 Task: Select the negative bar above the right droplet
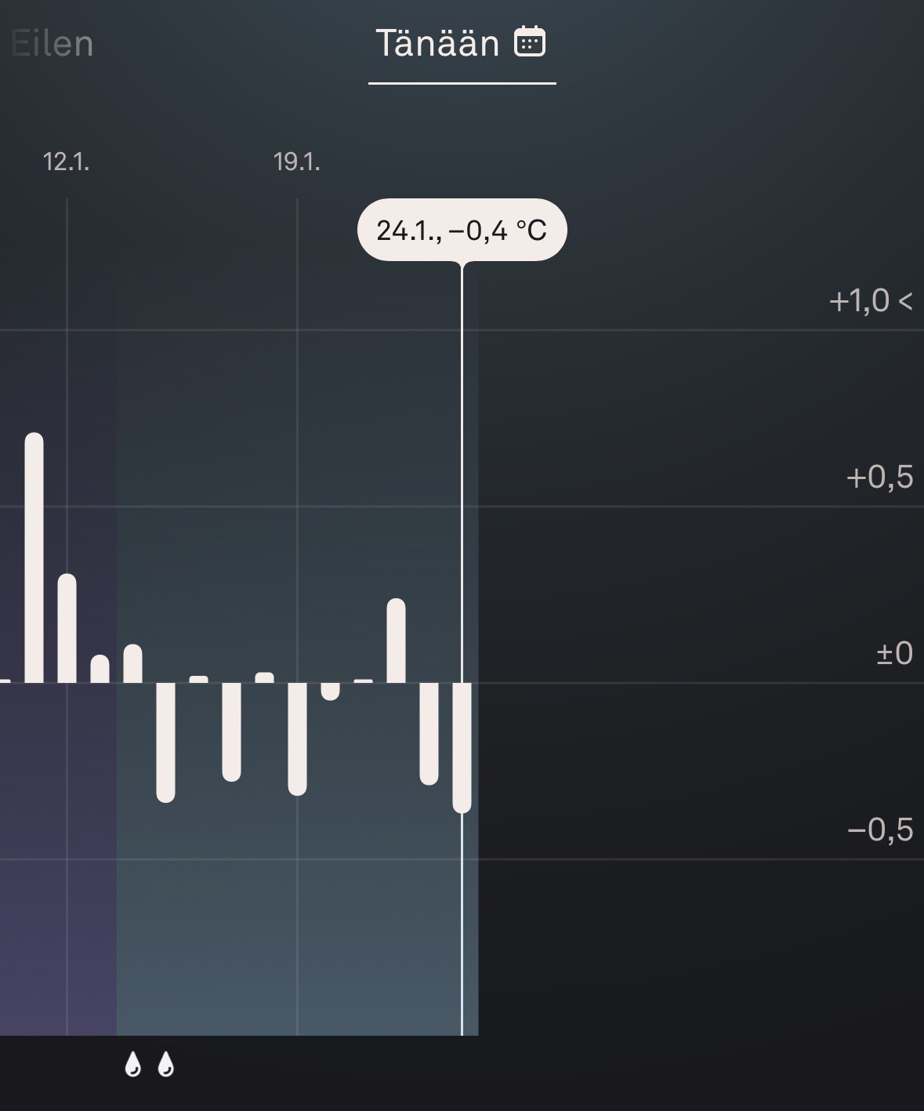click(x=165, y=742)
